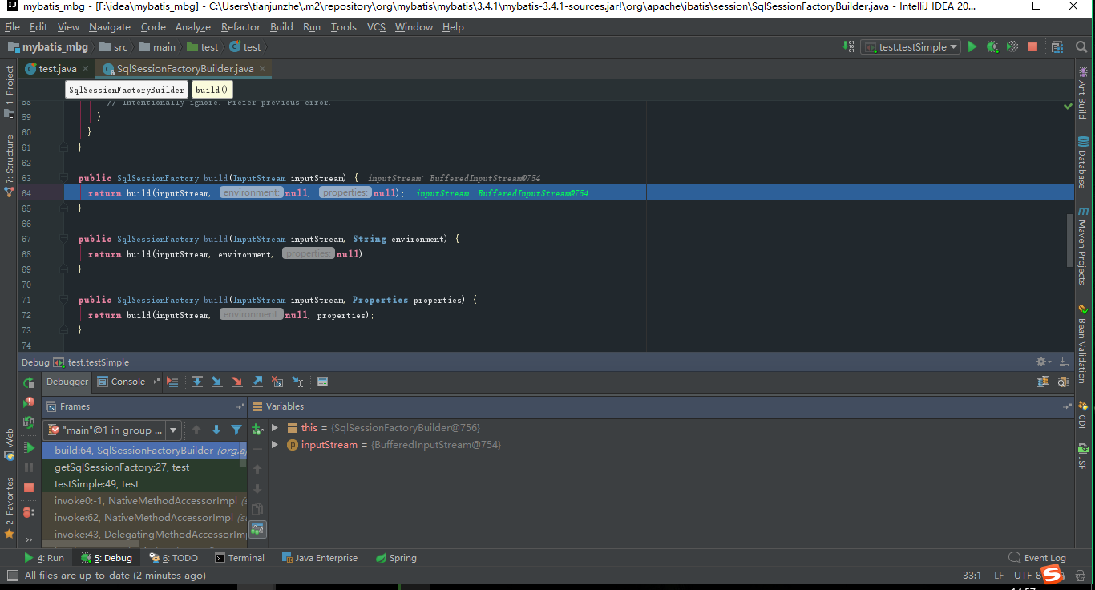The height and width of the screenshot is (590, 1095).
Task: Open the Evaluate Expression calculator icon
Action: [x=322, y=382]
